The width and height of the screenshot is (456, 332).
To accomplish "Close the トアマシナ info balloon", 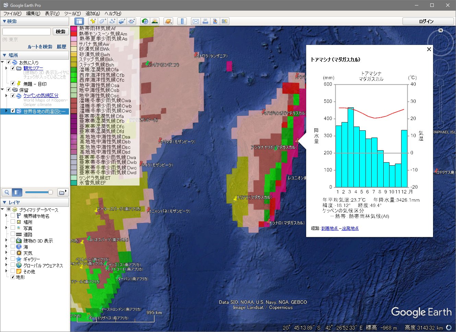I will tap(429, 49).
